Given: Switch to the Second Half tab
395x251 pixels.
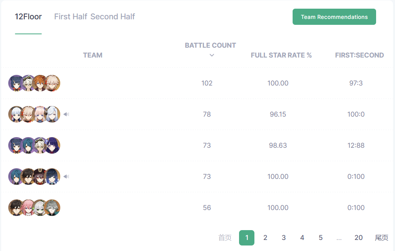Looking at the screenshot, I should coord(113,17).
